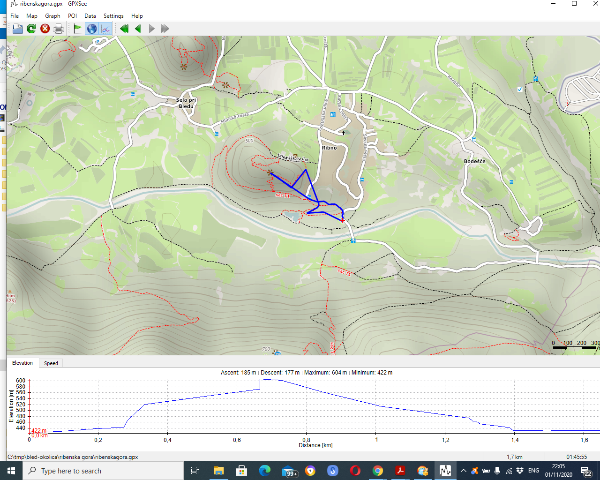Toggle Show POIs green flag button
The image size is (600, 480).
click(78, 29)
